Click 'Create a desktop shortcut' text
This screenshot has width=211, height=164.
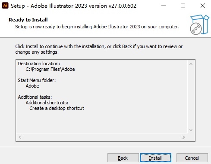(x=57, y=108)
